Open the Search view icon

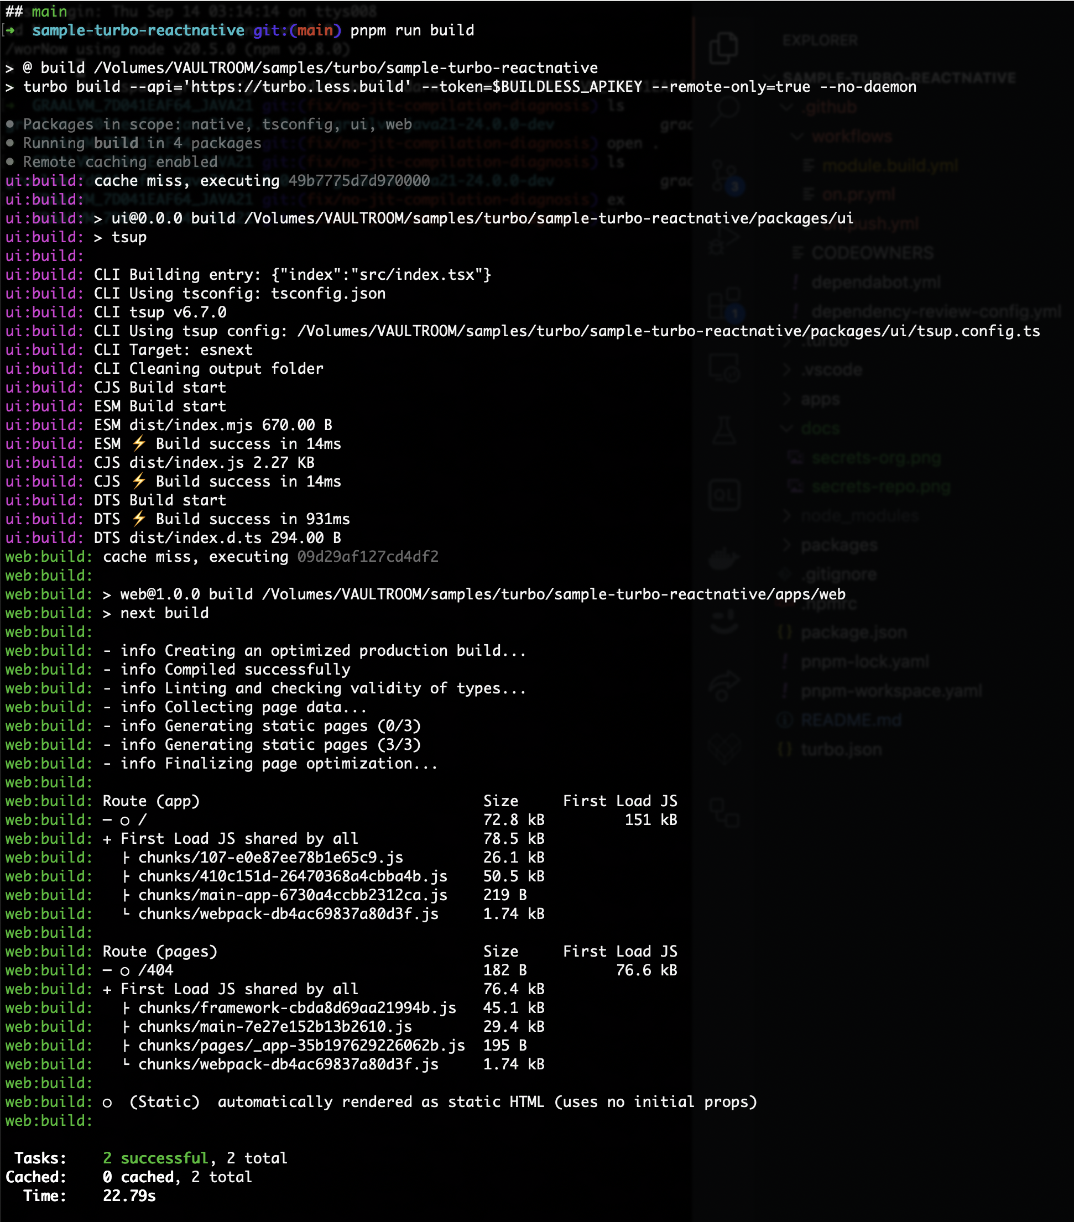725,111
